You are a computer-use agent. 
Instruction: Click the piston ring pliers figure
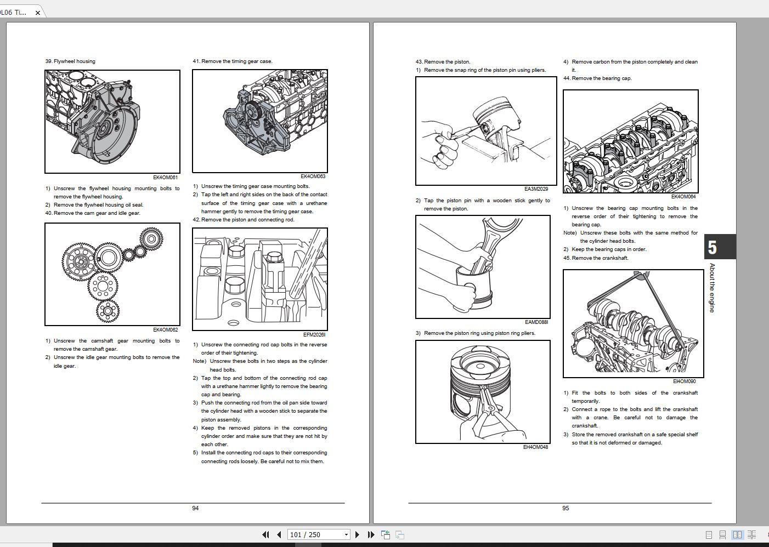click(x=483, y=392)
